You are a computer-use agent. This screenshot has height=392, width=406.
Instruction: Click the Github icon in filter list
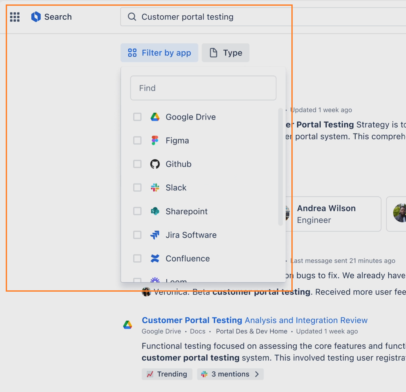(x=155, y=164)
